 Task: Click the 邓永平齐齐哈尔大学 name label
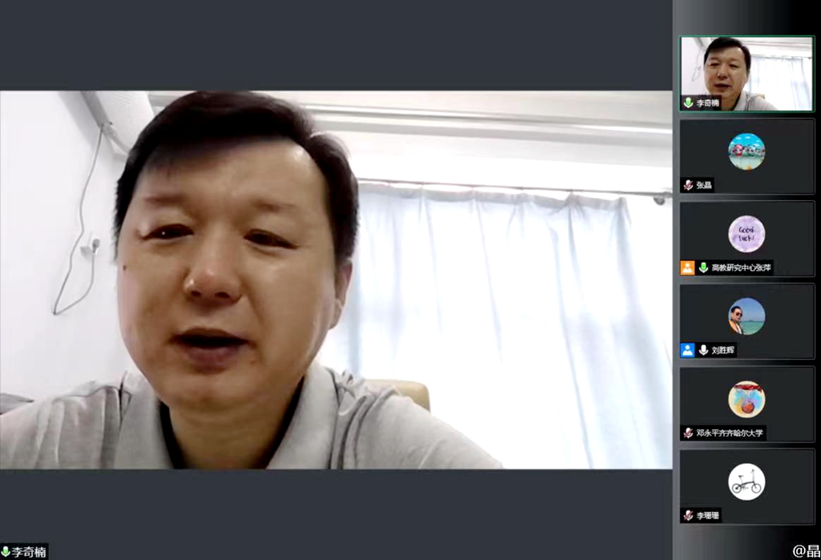click(x=730, y=433)
